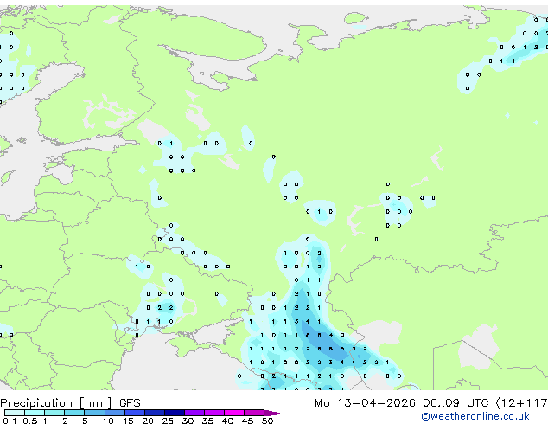Click the '06..09 UTC' time text
The width and height of the screenshot is (548, 424).
click(456, 403)
